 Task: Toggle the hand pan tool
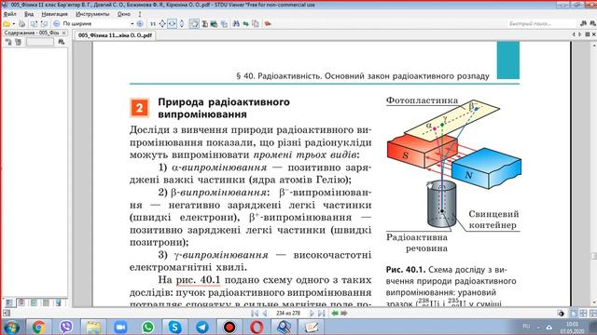coord(194,23)
